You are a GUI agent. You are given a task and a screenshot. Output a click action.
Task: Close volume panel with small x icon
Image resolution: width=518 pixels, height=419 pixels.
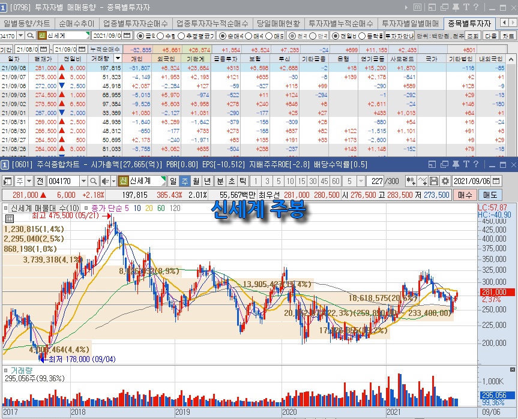tap(513, 369)
